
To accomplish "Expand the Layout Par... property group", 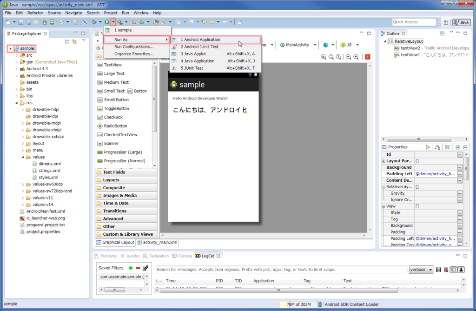I will 383,161.
